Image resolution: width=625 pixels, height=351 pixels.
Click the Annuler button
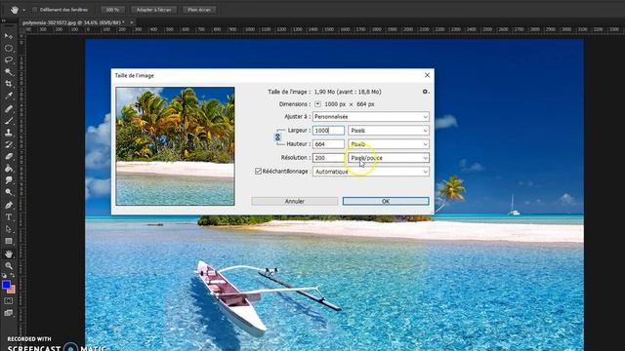click(x=295, y=202)
